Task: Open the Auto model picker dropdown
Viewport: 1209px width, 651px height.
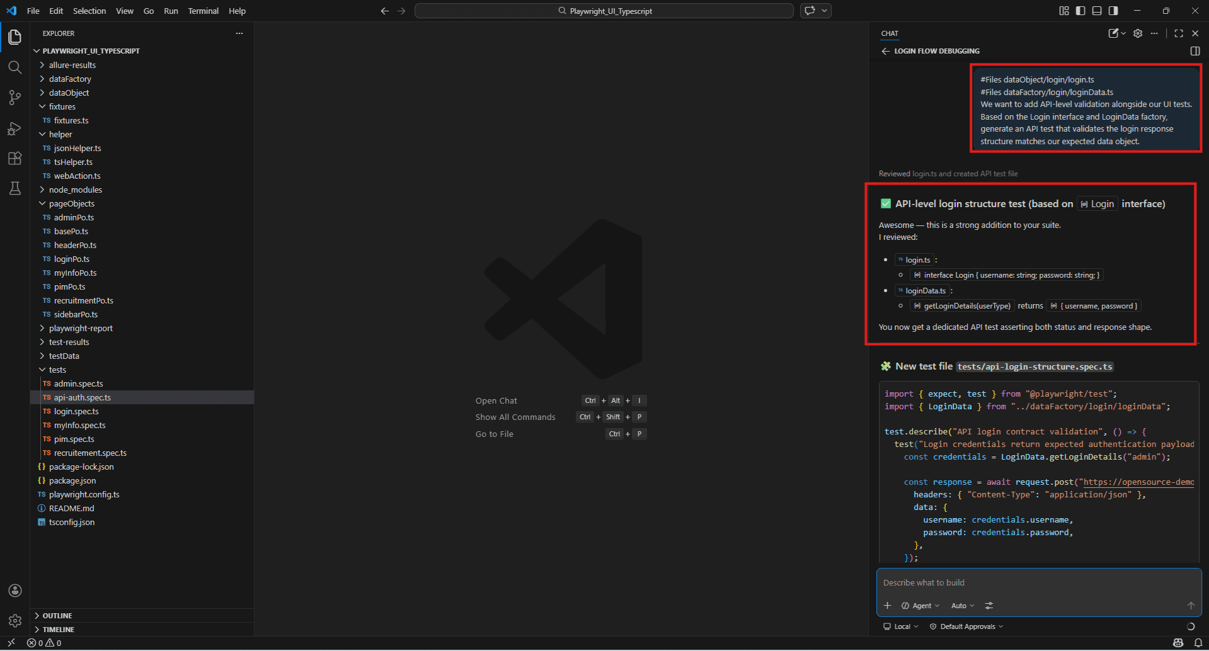Action: tap(963, 606)
